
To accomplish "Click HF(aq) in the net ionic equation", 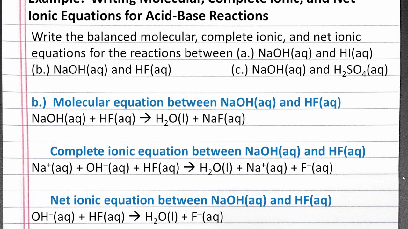I will (x=106, y=217).
